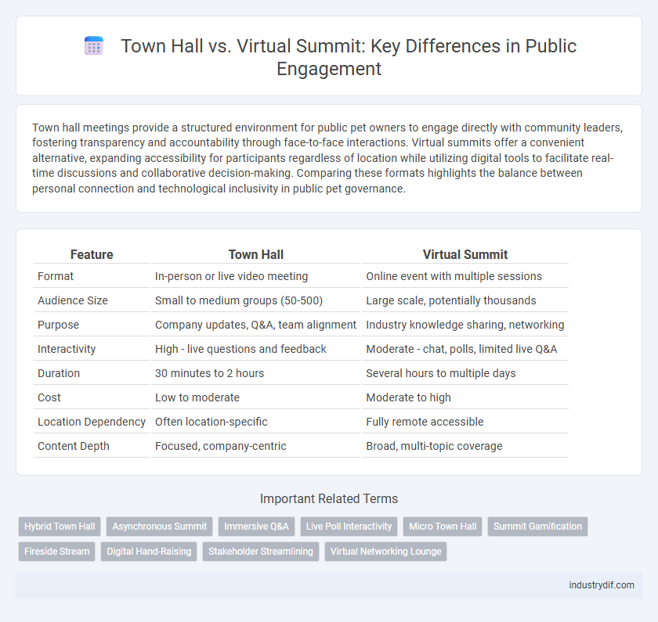Click the Live Poll Interactivity tag
Screen dimensions: 658x622
349,527
